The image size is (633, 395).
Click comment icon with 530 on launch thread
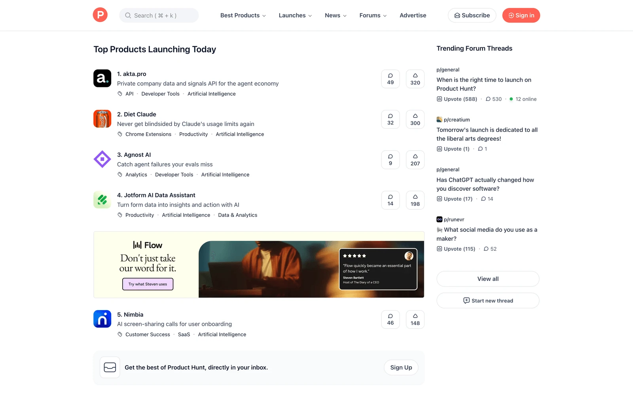[493, 99]
